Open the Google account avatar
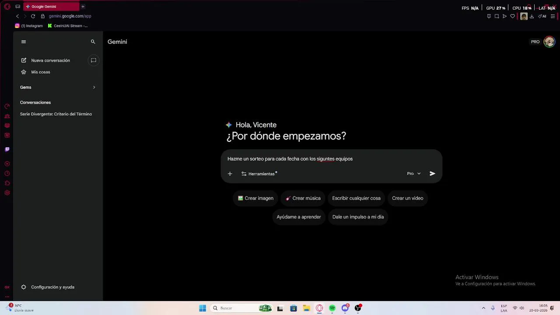 coord(549,42)
